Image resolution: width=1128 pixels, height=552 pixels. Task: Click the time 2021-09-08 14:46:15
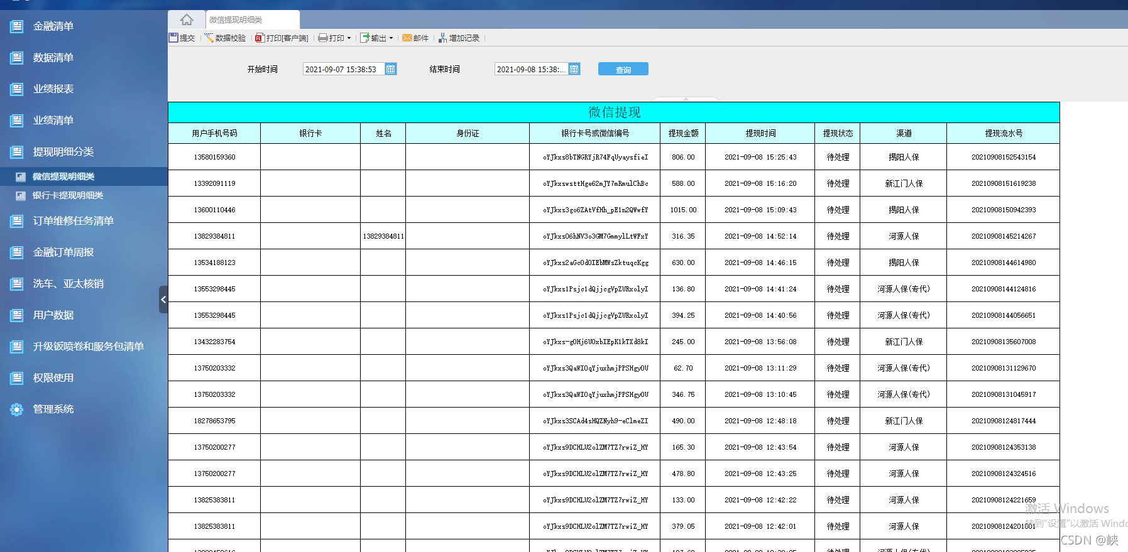[760, 262]
